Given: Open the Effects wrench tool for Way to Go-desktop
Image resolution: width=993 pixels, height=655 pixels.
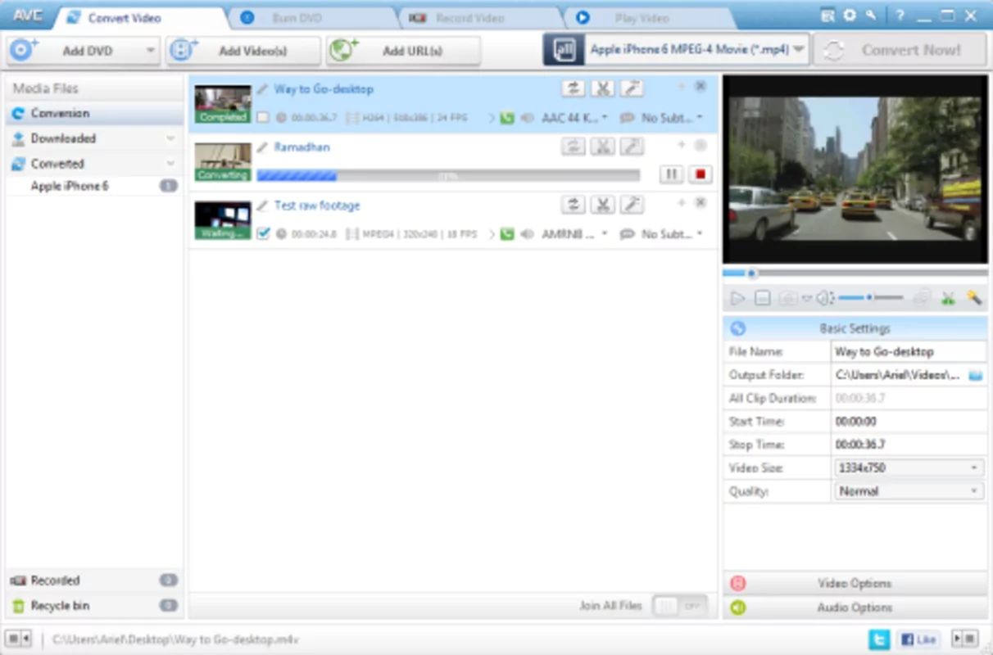Looking at the screenshot, I should pos(631,88).
